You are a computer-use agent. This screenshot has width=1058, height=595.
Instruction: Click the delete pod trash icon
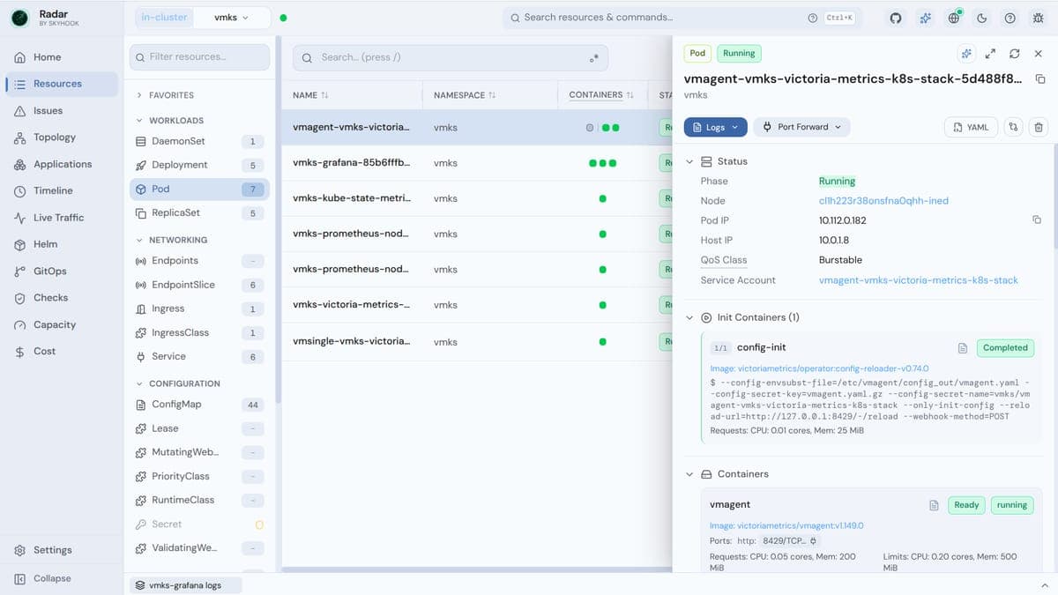1039,127
